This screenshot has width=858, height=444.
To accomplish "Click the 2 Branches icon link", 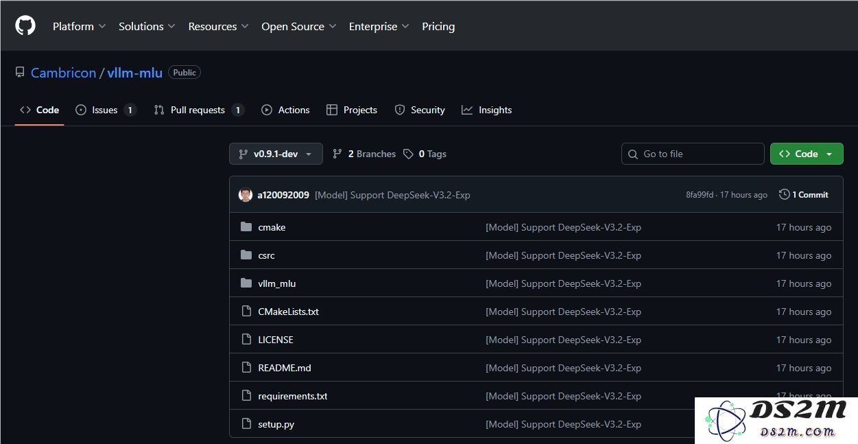I will tap(337, 154).
